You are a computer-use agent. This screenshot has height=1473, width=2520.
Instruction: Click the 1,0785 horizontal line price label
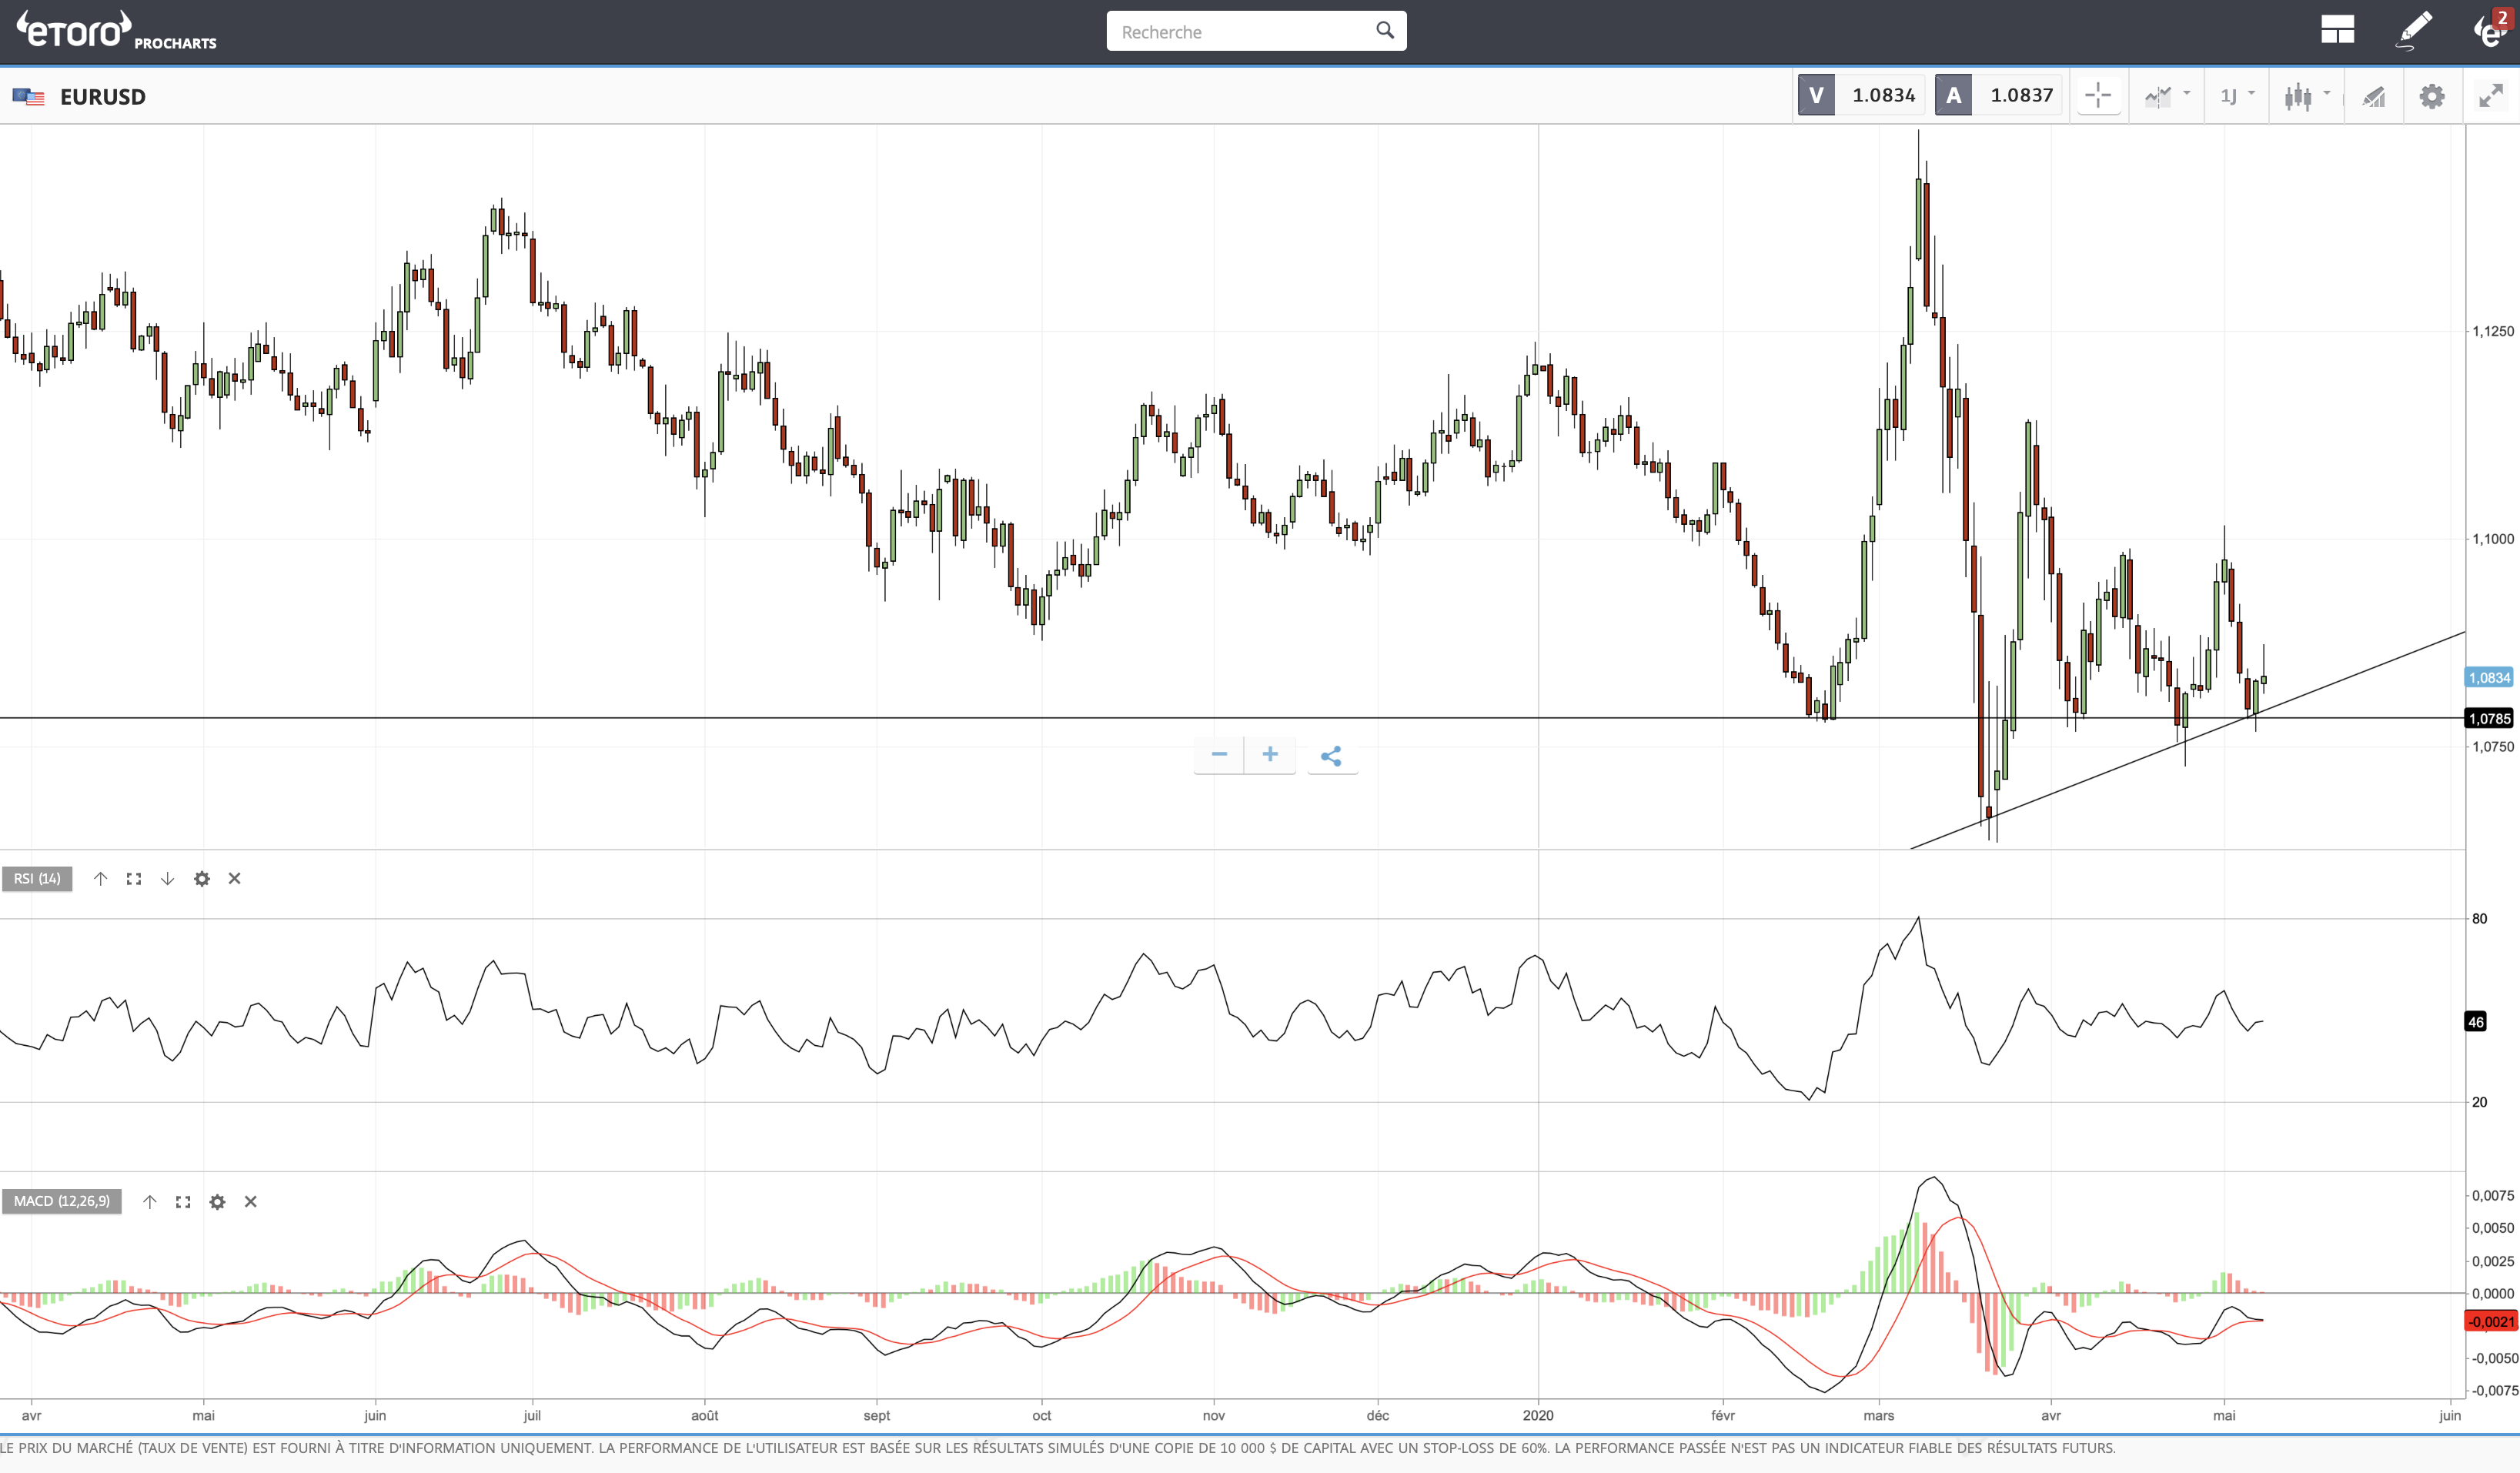coord(2489,718)
